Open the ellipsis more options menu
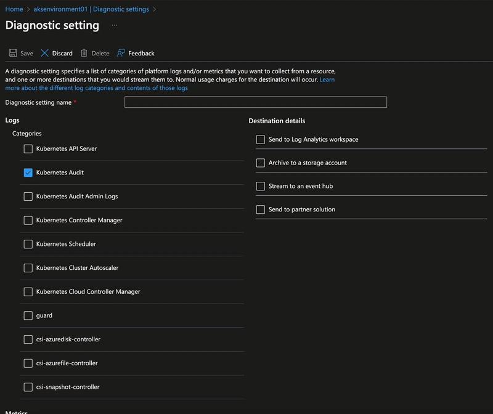The width and height of the screenshot is (493, 414). (114, 25)
